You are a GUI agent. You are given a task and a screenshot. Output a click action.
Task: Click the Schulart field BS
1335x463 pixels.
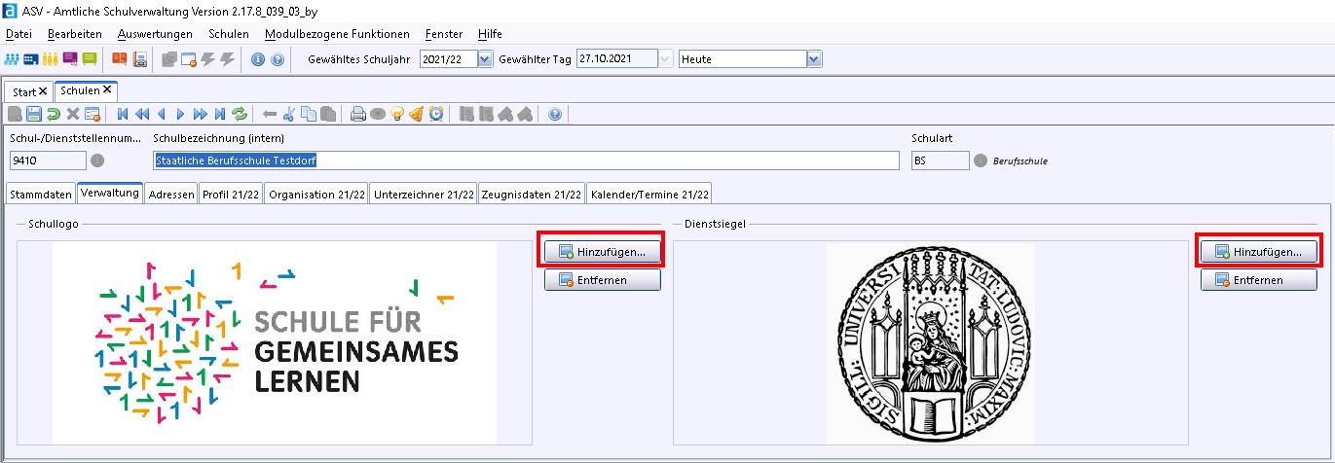click(x=940, y=160)
